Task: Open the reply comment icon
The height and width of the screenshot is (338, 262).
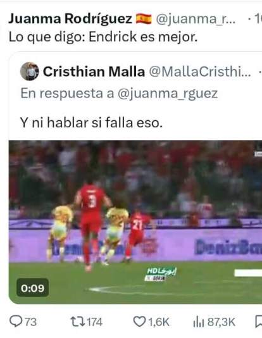Action: coord(16,322)
